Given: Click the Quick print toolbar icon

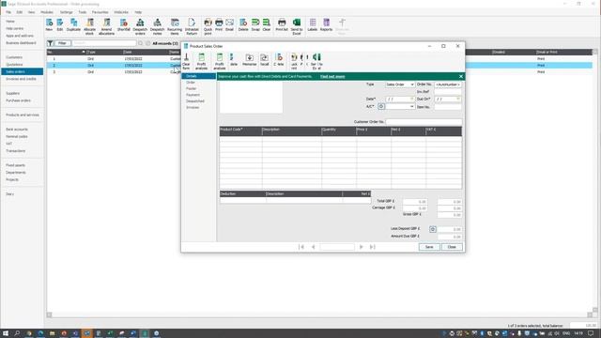Looking at the screenshot, I should [208, 27].
